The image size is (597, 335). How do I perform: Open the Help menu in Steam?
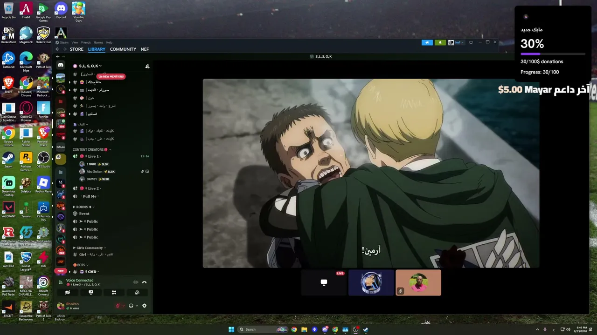(109, 42)
